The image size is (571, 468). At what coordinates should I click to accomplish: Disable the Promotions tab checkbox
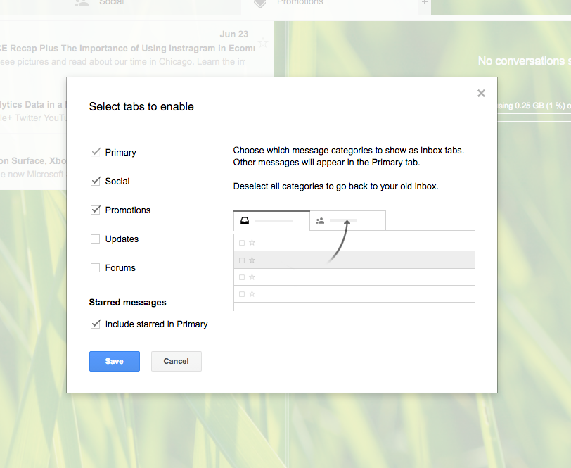tap(96, 210)
